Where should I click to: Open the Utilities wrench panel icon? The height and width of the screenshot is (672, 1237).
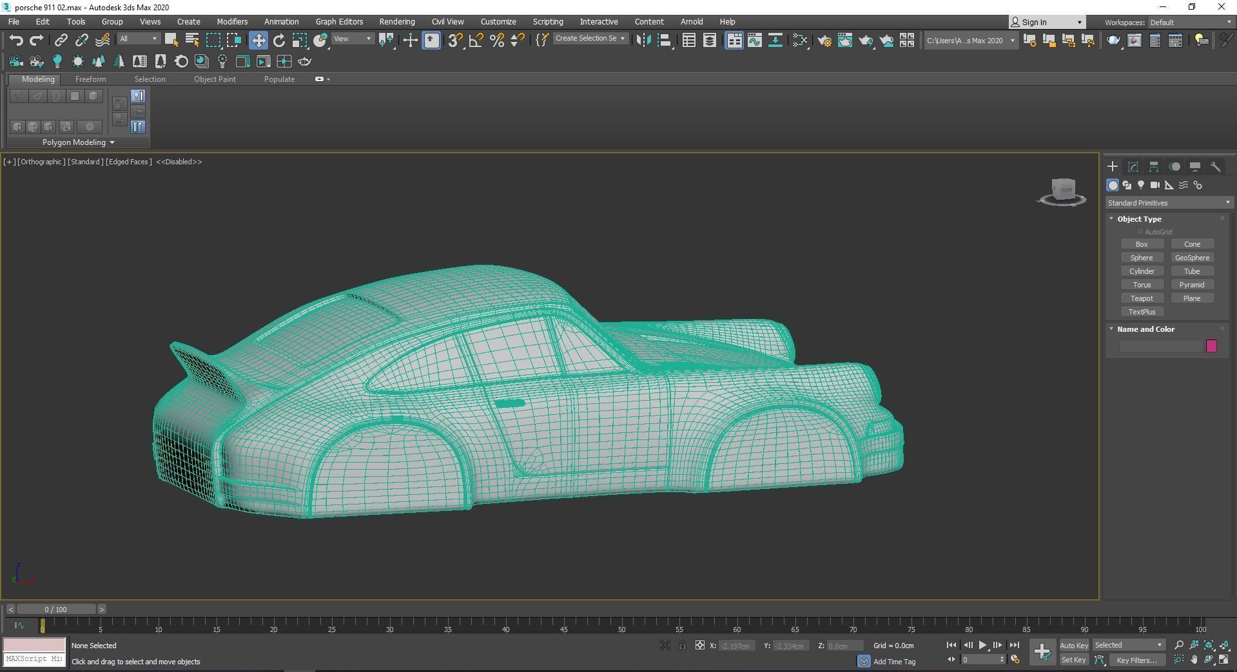pyautogui.click(x=1215, y=167)
